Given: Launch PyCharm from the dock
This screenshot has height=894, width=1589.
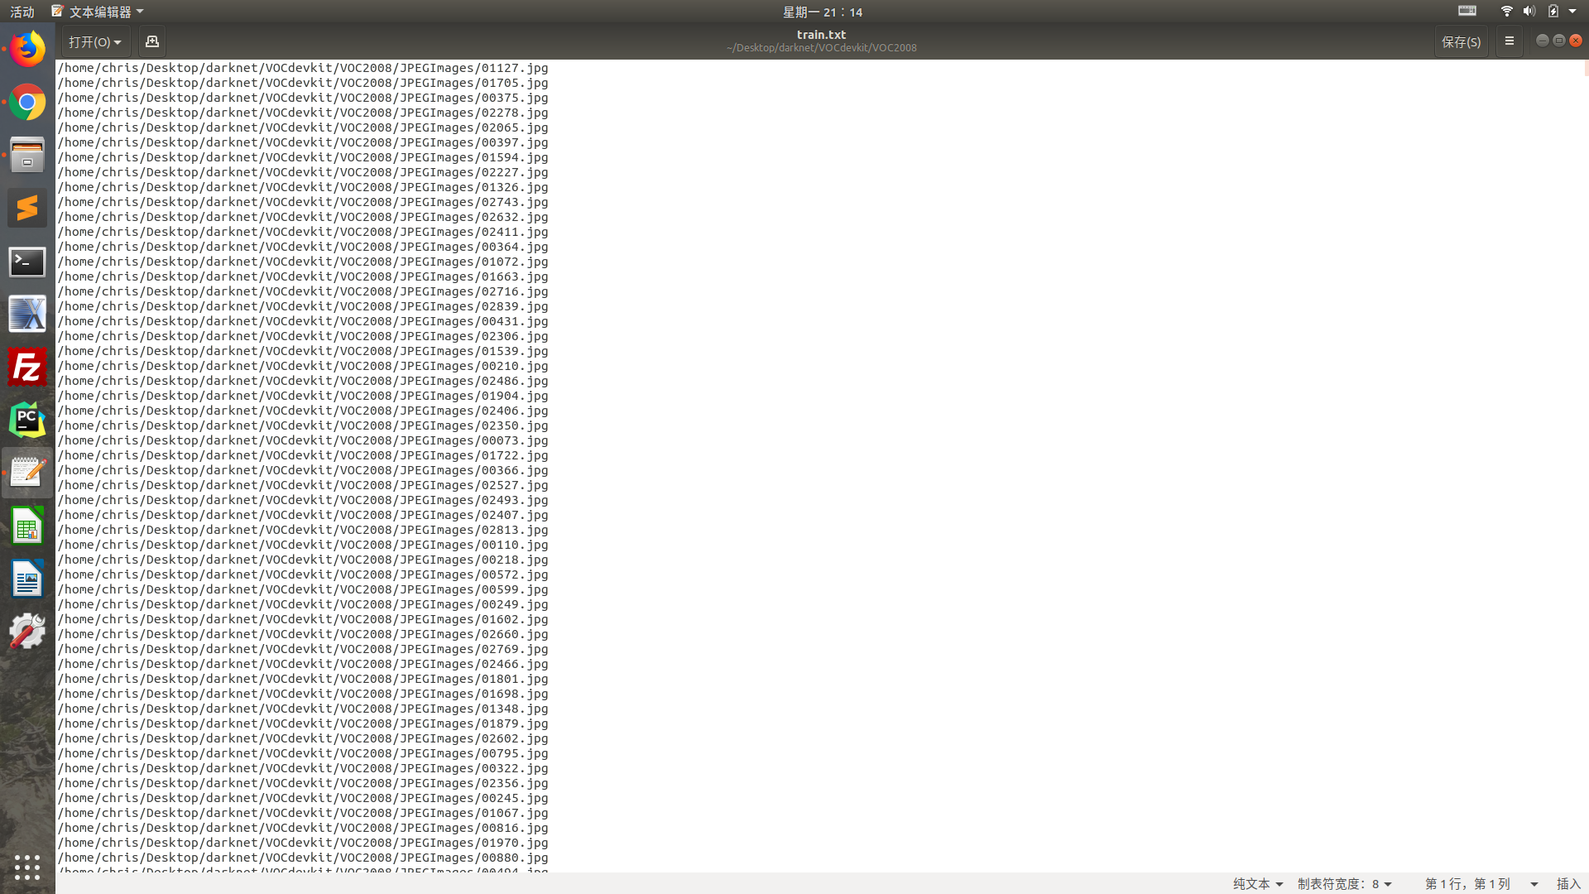Looking at the screenshot, I should click(x=27, y=421).
